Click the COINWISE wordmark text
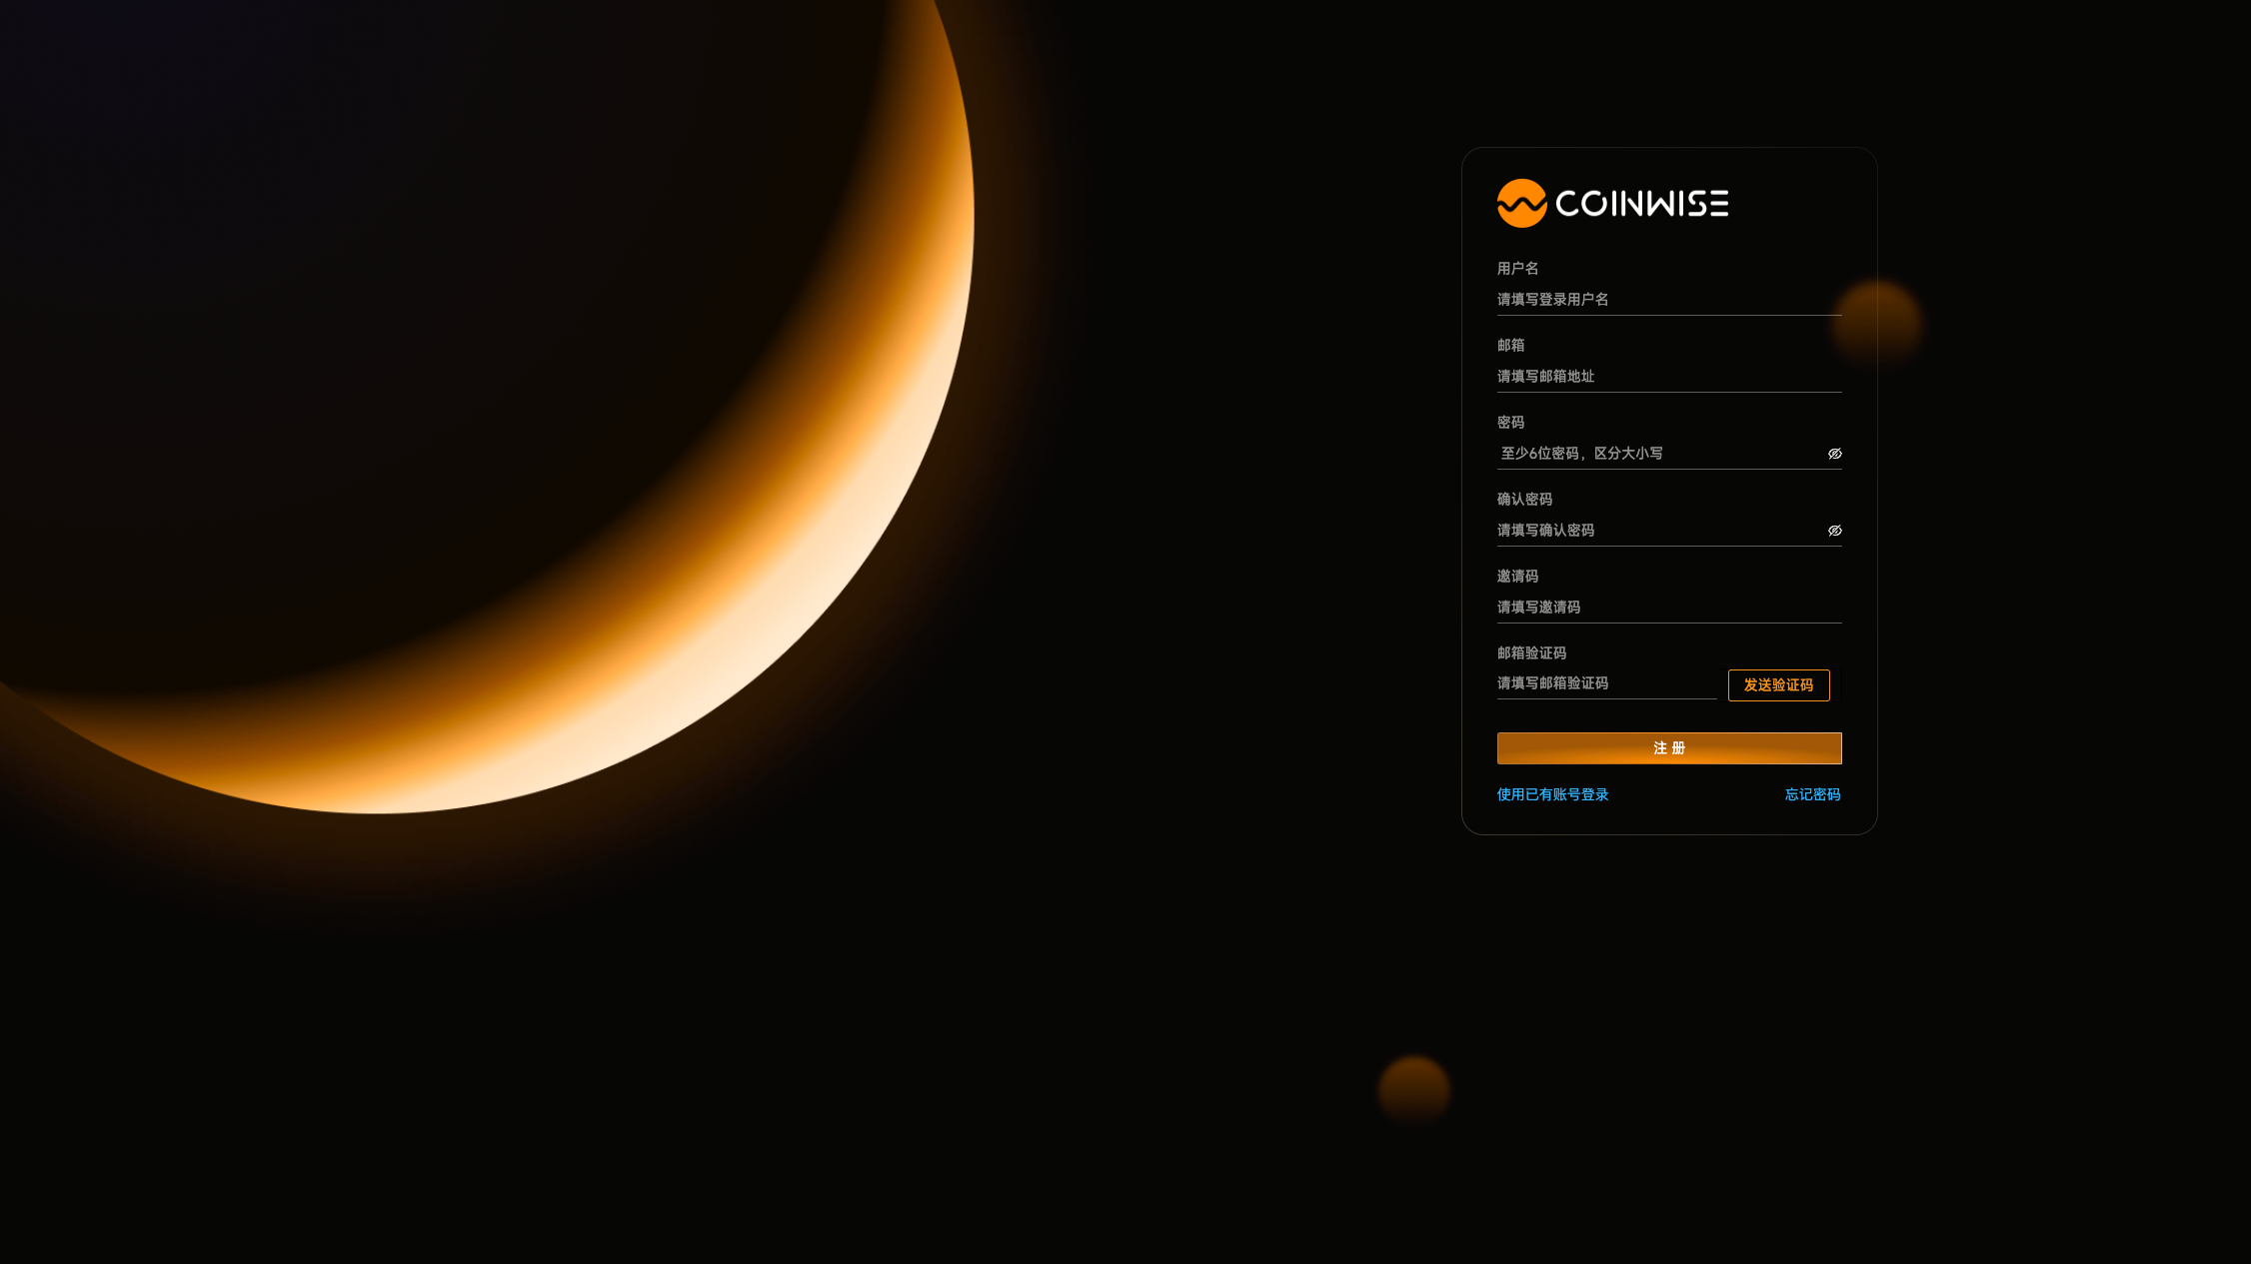The image size is (2251, 1264). tap(1641, 204)
